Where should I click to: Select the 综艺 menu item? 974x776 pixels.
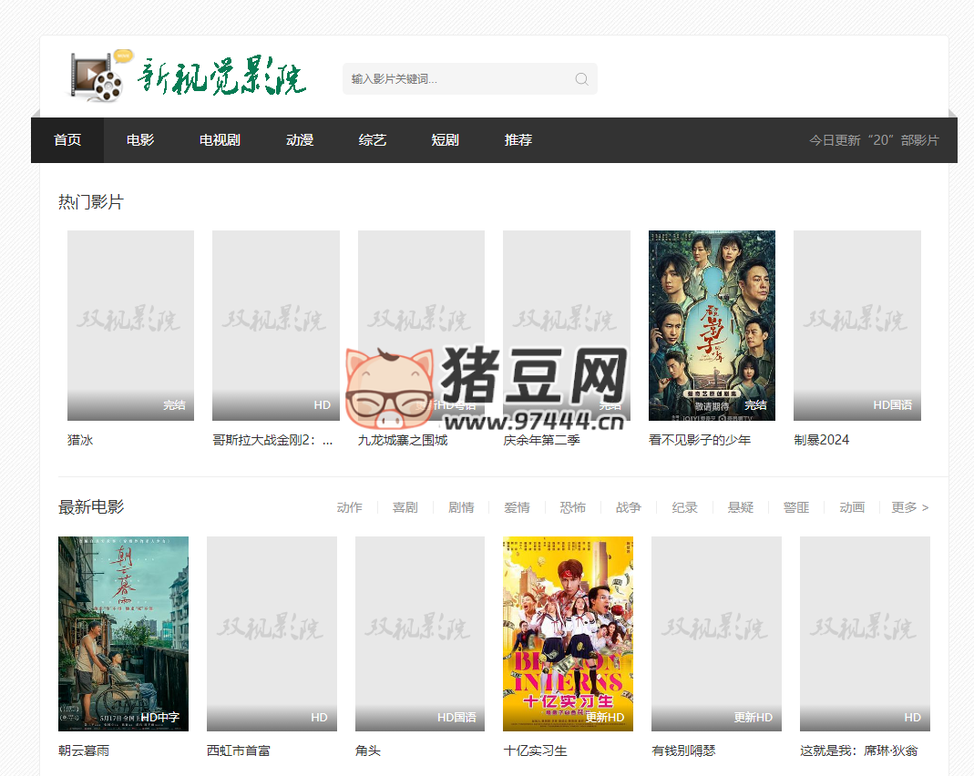coord(373,140)
